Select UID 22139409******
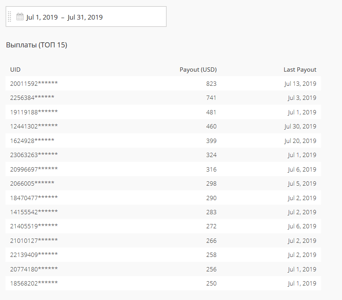 point(34,255)
